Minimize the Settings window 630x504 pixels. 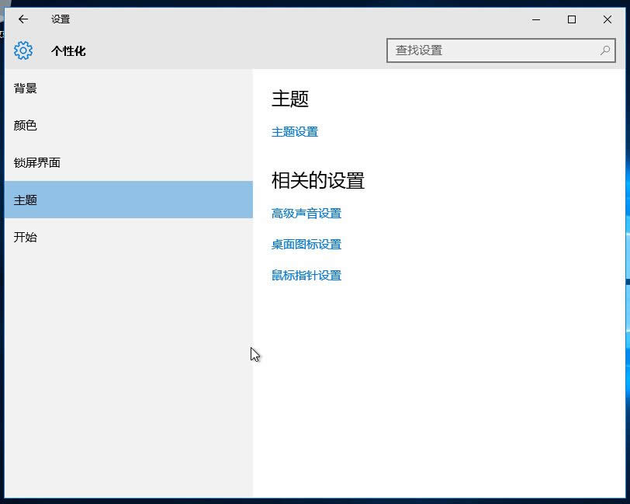point(535,19)
